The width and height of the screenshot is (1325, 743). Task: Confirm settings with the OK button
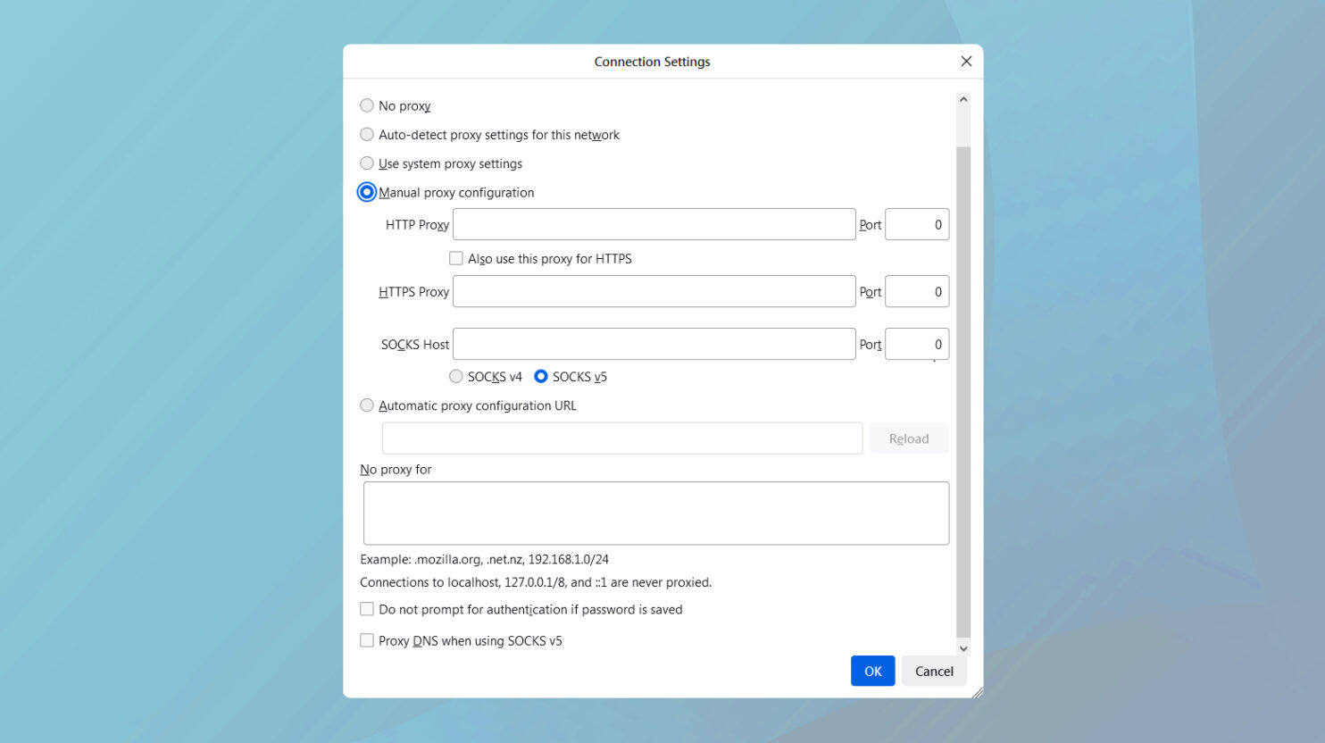872,671
